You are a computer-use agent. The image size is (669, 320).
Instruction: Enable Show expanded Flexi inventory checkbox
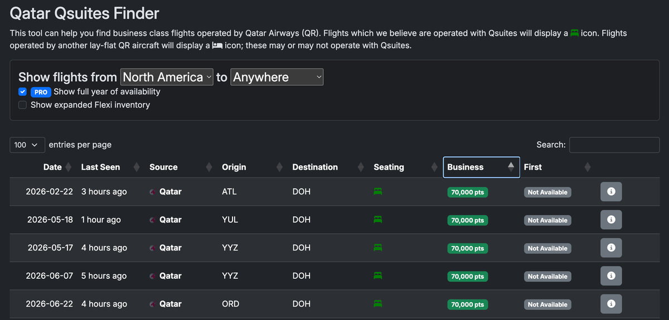point(22,105)
